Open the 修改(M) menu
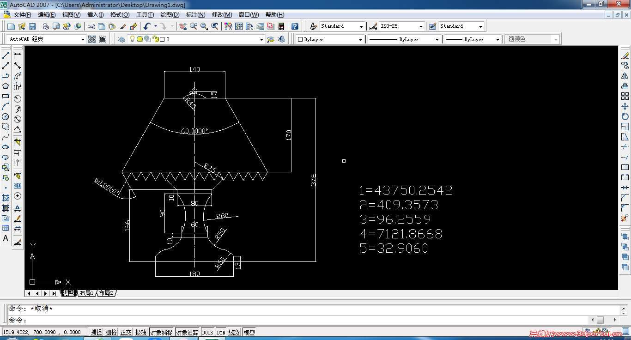The height and width of the screenshot is (340, 631). (222, 15)
